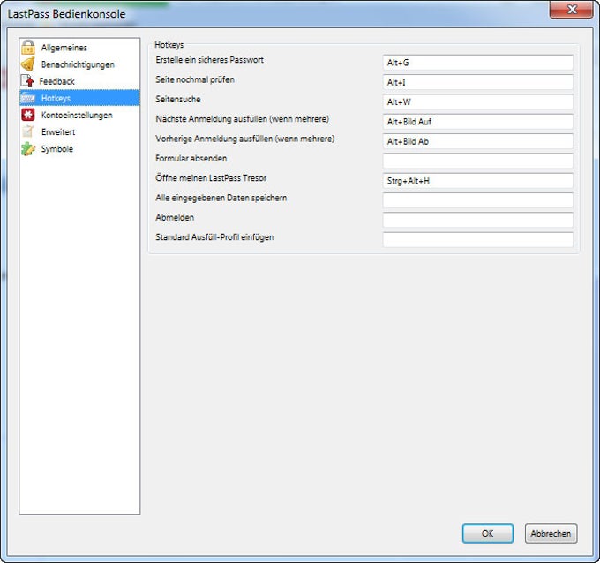Select the Hotkeys section label
Screen dimensions: 600x563
click(x=56, y=98)
